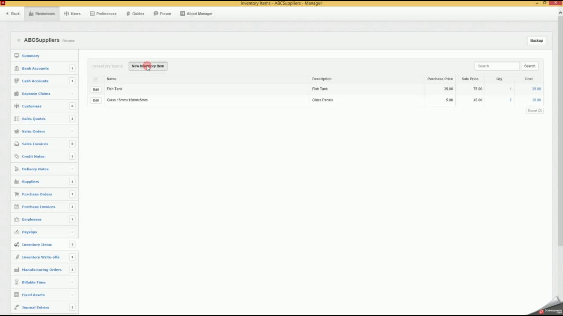
Task: Click the Credit Notes tag icon
Action: [17, 156]
